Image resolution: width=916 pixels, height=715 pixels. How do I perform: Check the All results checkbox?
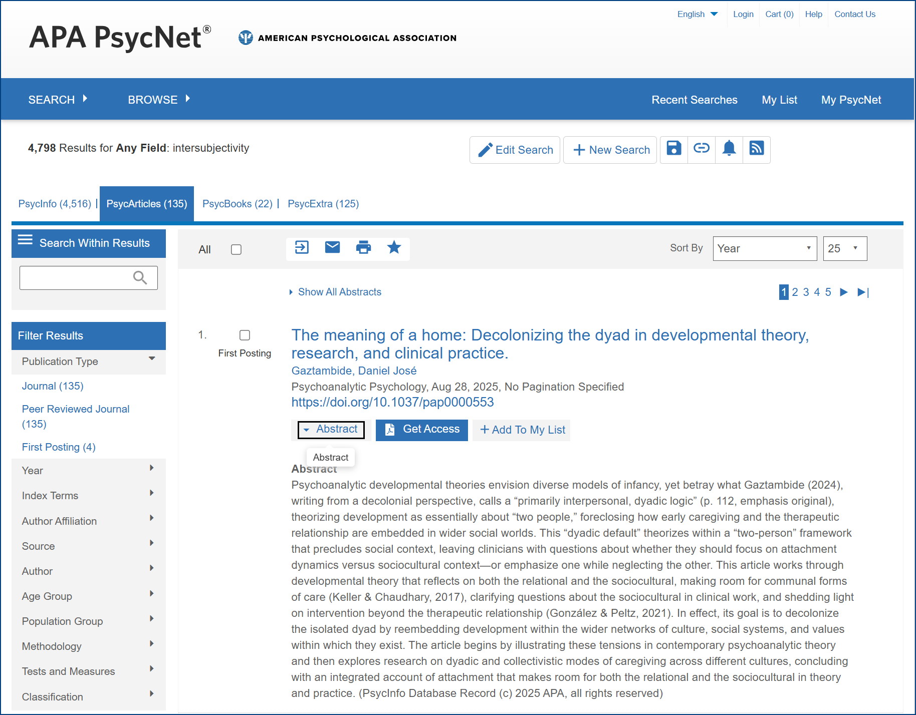236,249
